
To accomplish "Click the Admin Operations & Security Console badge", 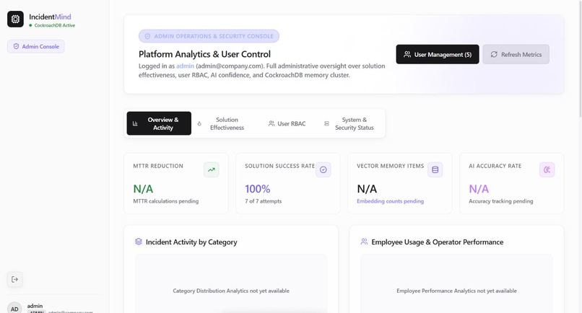I will [x=209, y=36].
